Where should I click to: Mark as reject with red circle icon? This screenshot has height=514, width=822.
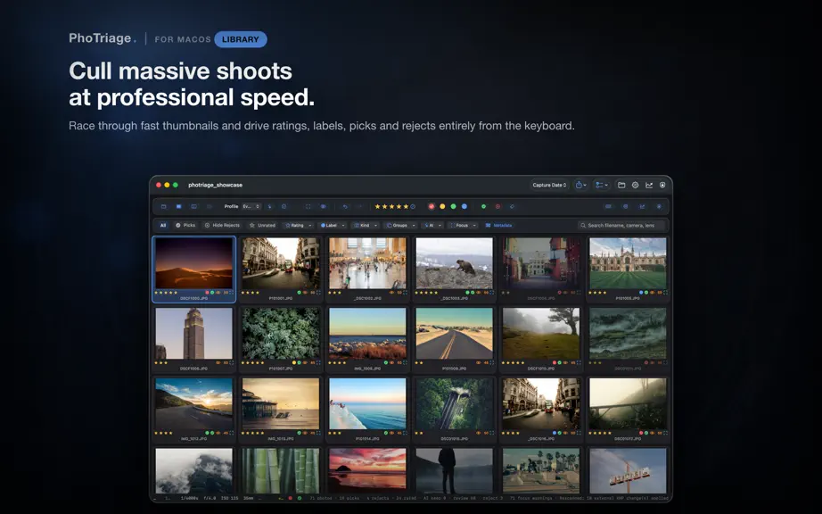coord(497,207)
